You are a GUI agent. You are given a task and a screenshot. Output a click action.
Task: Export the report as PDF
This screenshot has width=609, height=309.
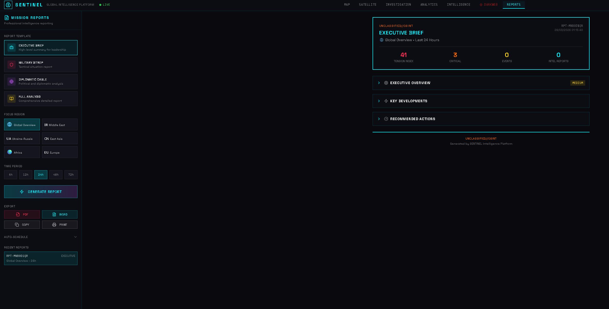click(22, 214)
